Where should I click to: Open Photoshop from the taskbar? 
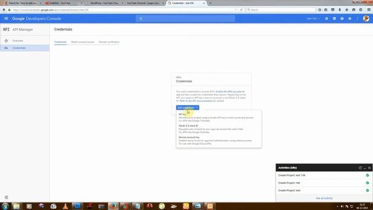click(x=78, y=206)
